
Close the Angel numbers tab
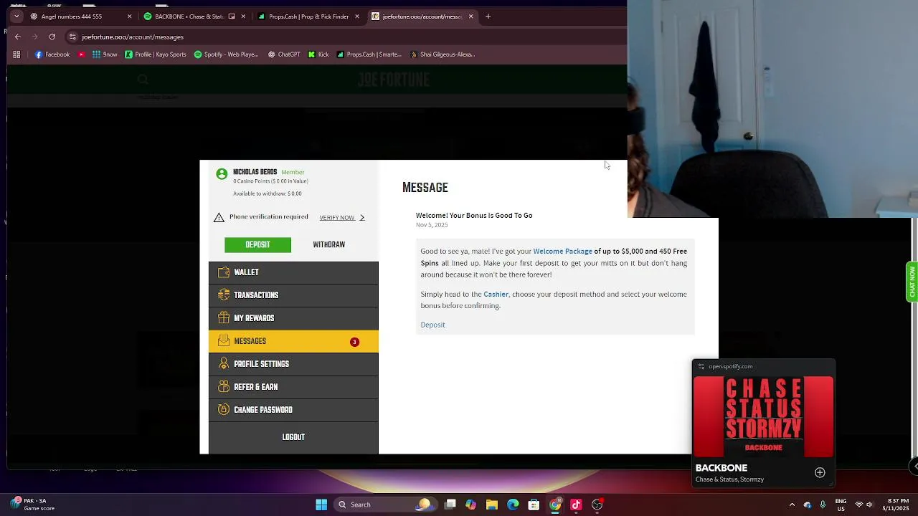(129, 16)
